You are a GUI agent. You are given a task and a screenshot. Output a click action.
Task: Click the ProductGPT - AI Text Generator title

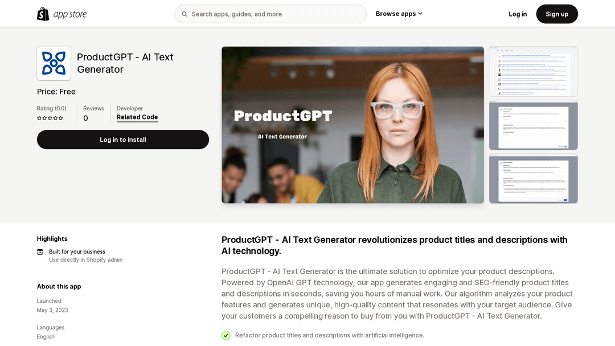125,63
